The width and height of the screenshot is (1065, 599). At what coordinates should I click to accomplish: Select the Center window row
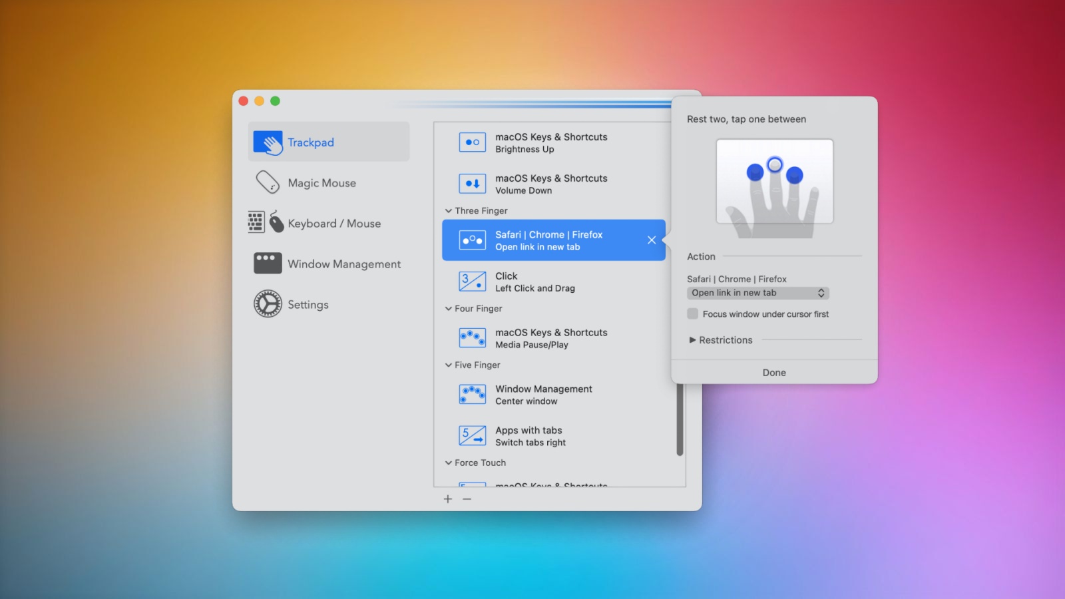554,395
